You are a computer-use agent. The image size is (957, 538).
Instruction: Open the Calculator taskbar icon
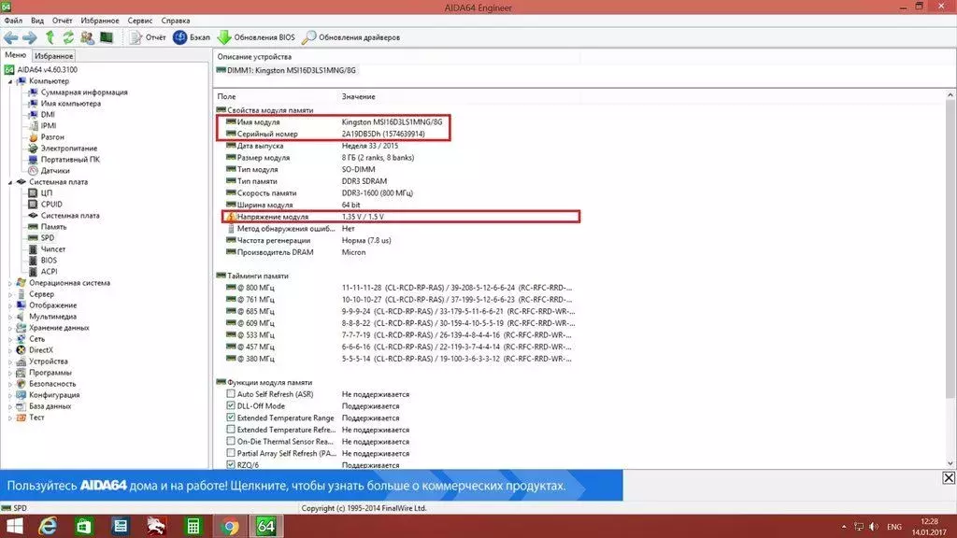point(193,527)
